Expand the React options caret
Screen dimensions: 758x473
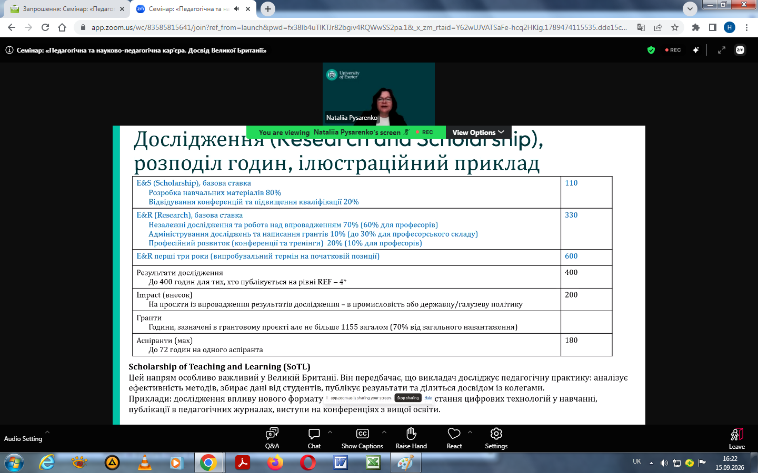[470, 432]
